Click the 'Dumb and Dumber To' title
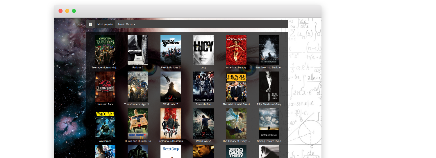This screenshot has width=436, height=158. pyautogui.click(x=138, y=141)
